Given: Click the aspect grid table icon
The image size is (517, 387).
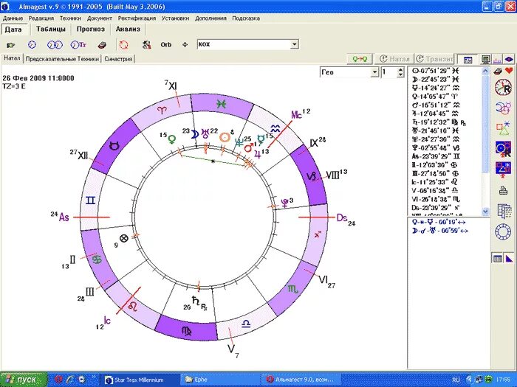Looking at the screenshot, I should click(x=498, y=258).
